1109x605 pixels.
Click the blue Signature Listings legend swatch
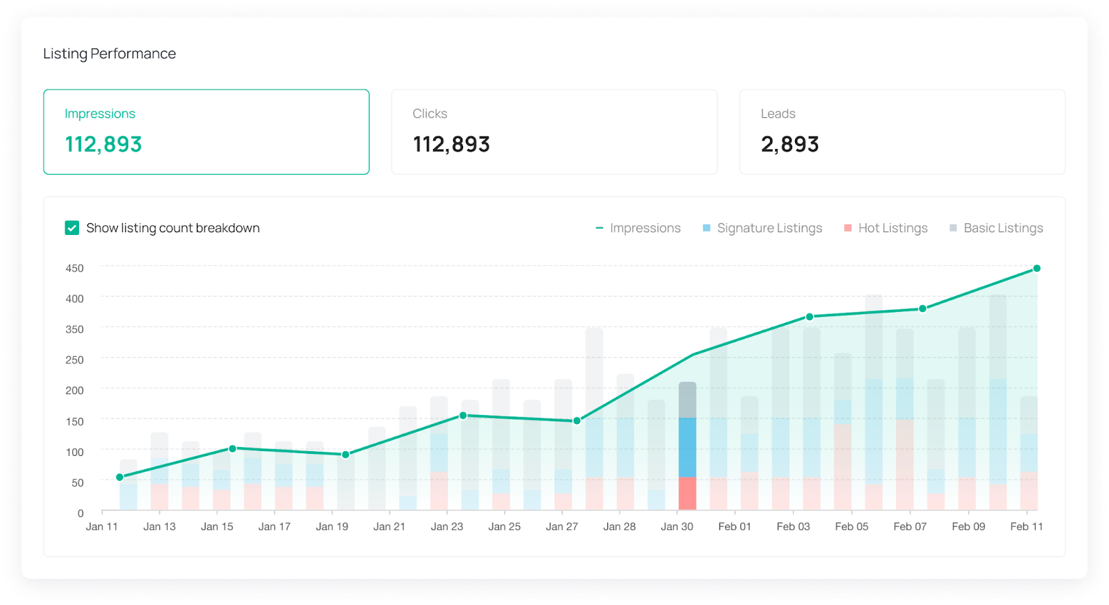[x=706, y=228]
